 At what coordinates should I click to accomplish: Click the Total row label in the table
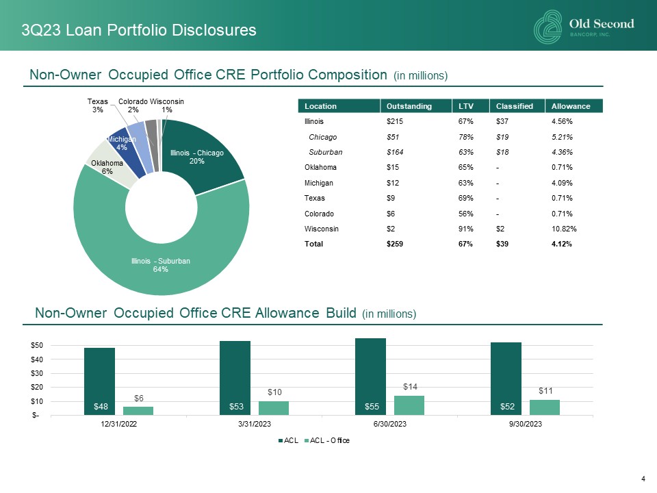point(313,244)
